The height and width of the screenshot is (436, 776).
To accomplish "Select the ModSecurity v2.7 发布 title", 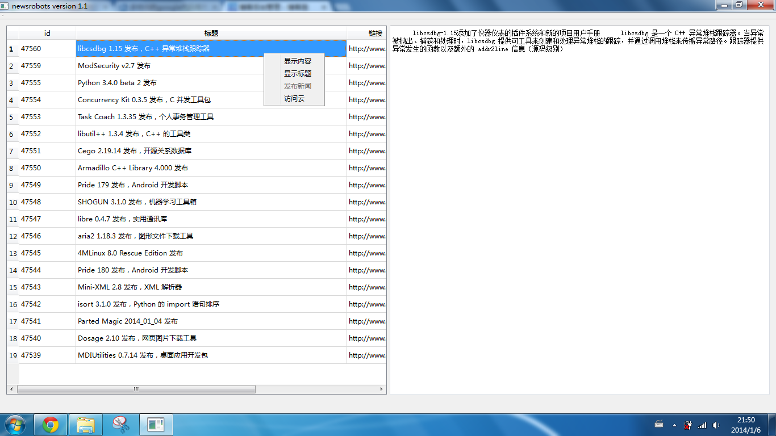I will (211, 66).
